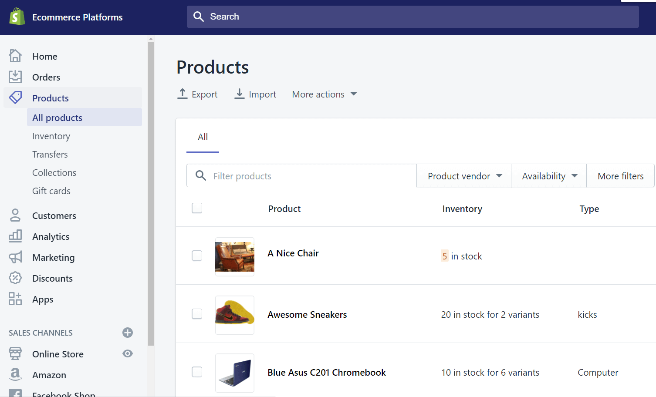The height and width of the screenshot is (397, 656).
Task: Open the Product vendor dropdown
Action: pyautogui.click(x=463, y=175)
